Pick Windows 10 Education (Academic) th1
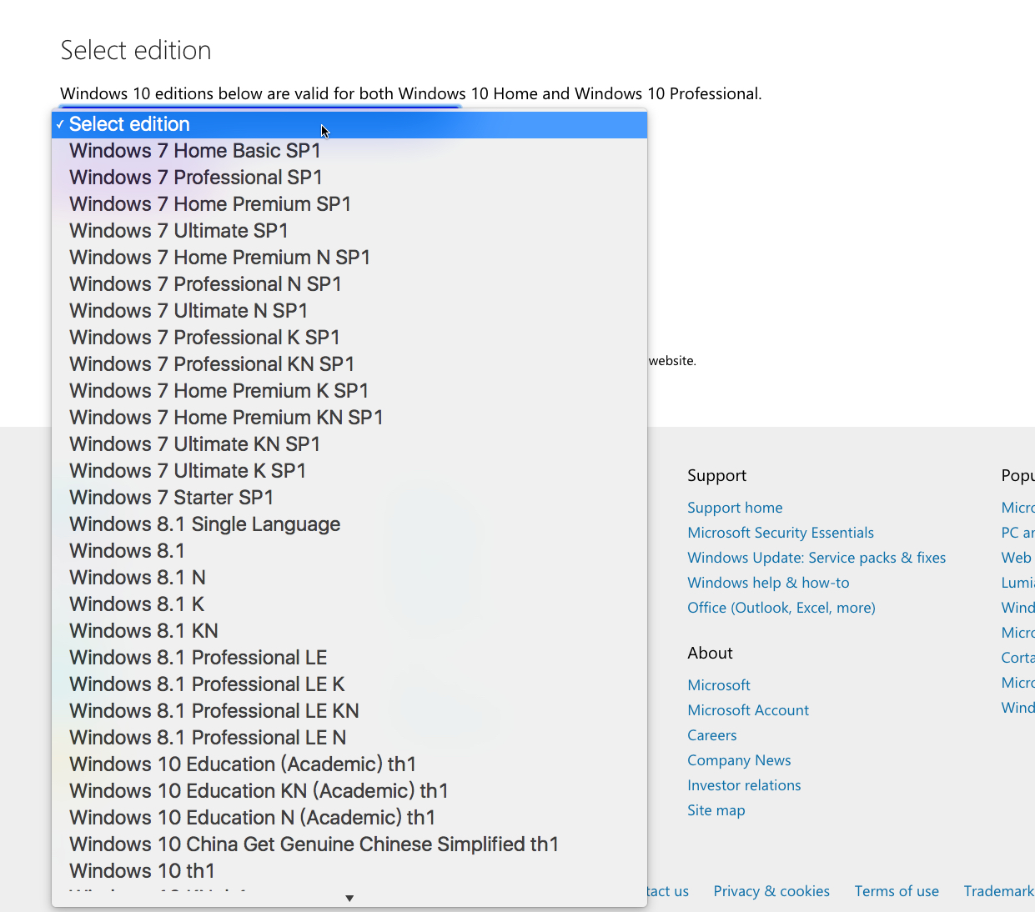The image size is (1035, 912). pyautogui.click(x=349, y=764)
